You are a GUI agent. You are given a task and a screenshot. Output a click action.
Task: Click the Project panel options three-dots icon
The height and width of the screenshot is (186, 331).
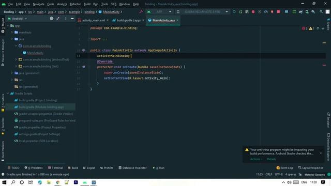[66, 19]
